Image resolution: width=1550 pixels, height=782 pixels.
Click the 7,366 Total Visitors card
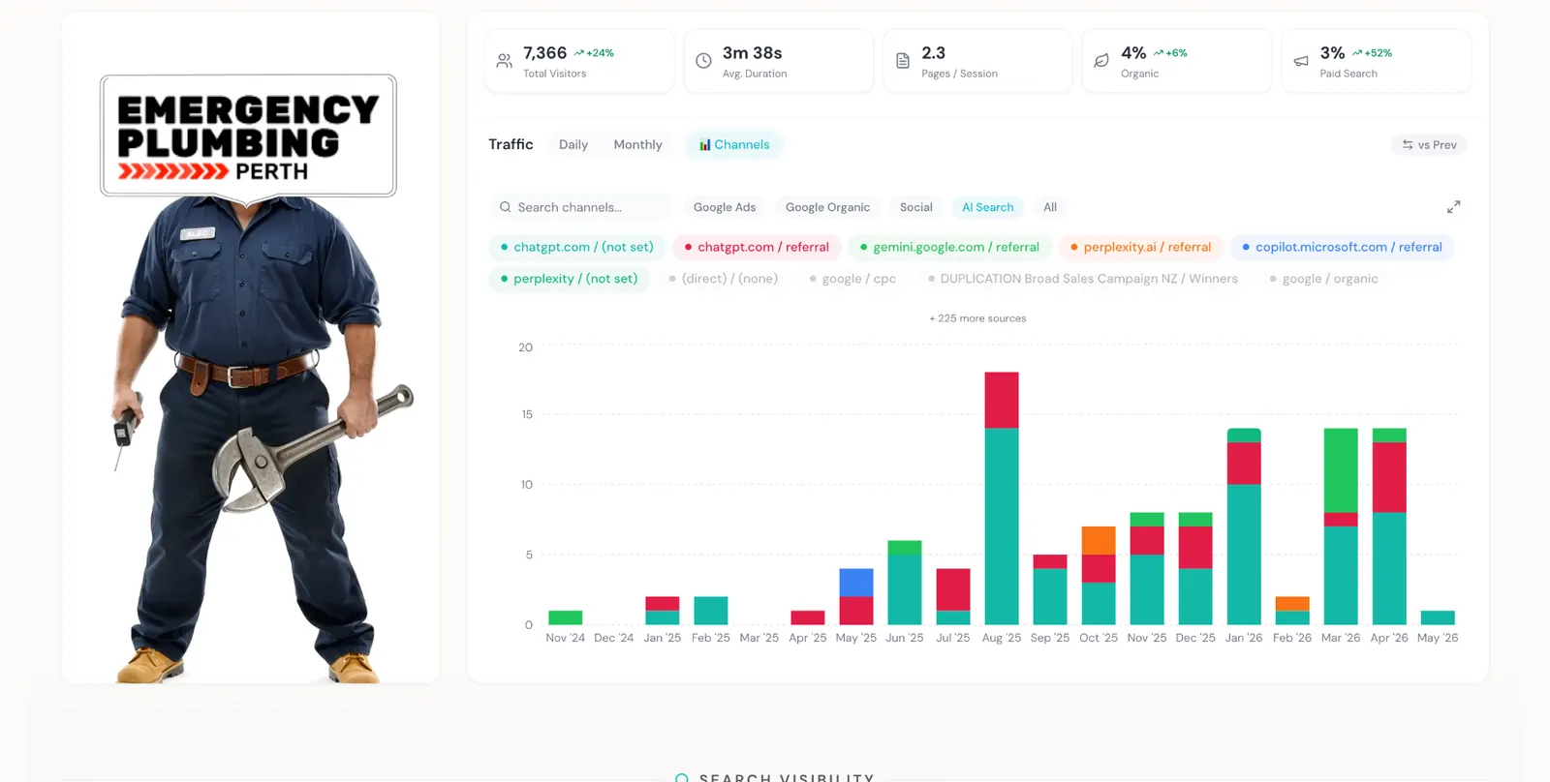click(579, 61)
